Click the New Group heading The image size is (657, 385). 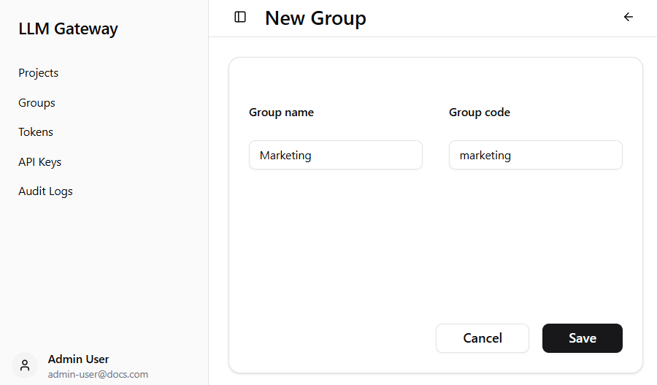(x=315, y=18)
